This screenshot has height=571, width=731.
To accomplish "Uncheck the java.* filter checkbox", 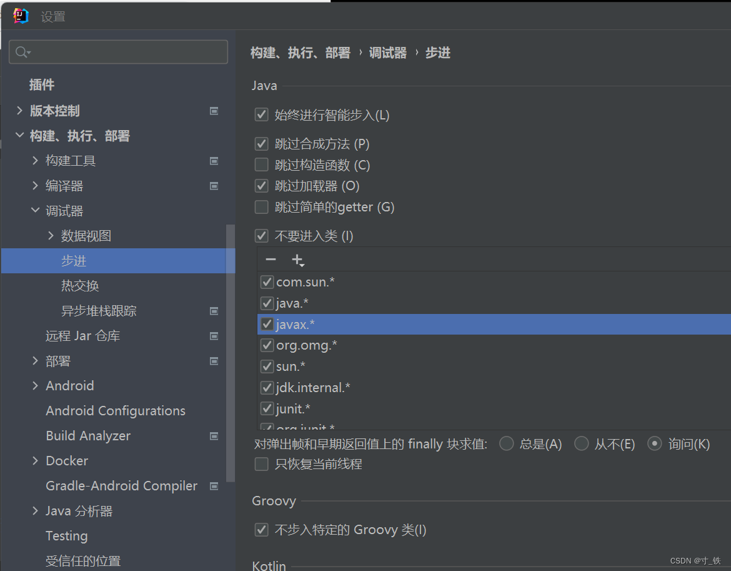I will click(267, 303).
